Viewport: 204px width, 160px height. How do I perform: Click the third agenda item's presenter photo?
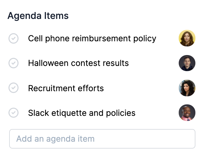187,88
